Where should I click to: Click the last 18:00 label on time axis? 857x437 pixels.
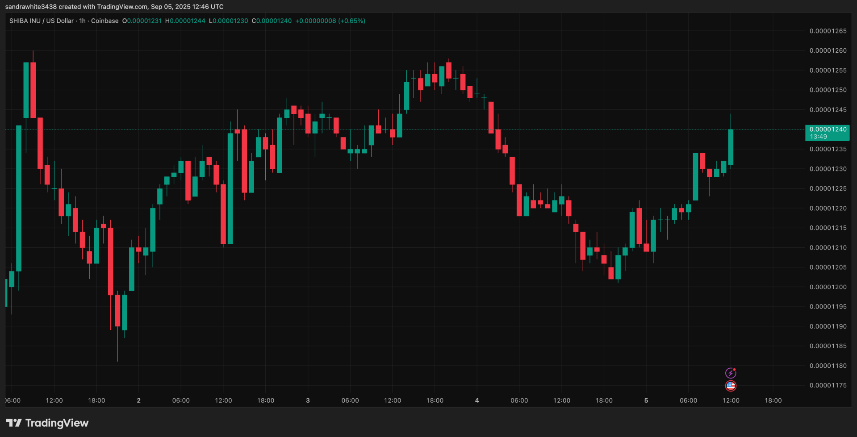pos(773,400)
